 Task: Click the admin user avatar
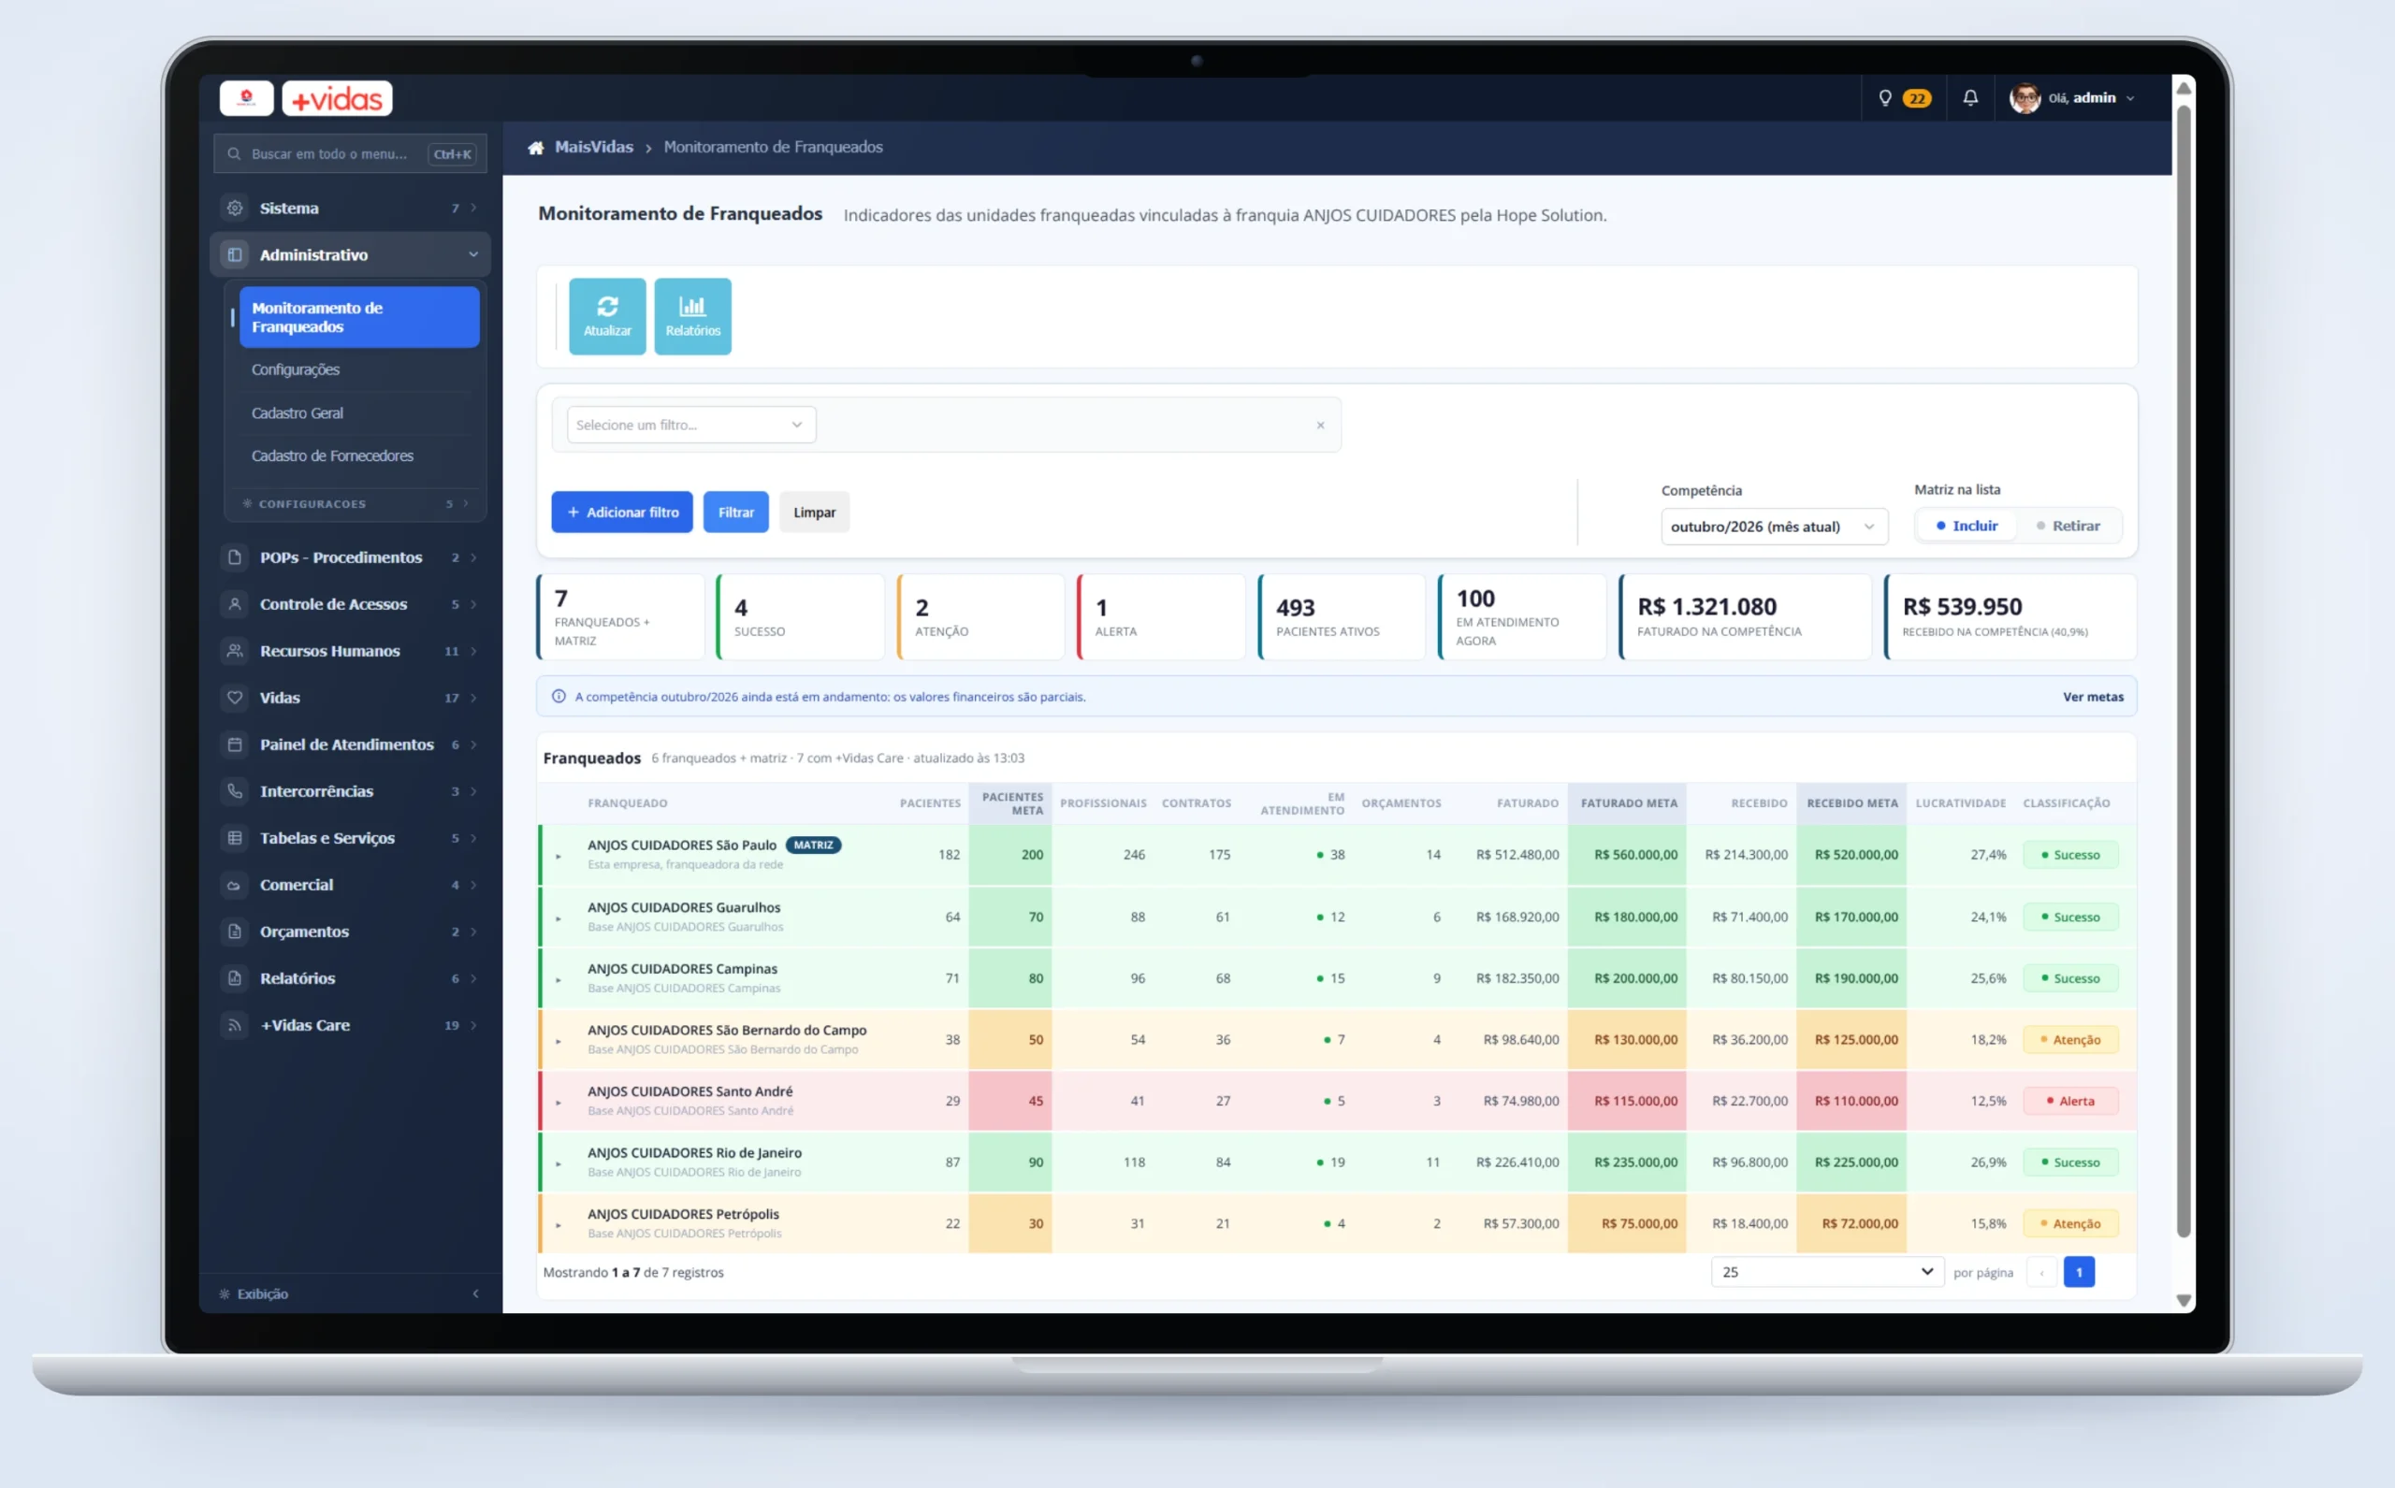[2025, 98]
